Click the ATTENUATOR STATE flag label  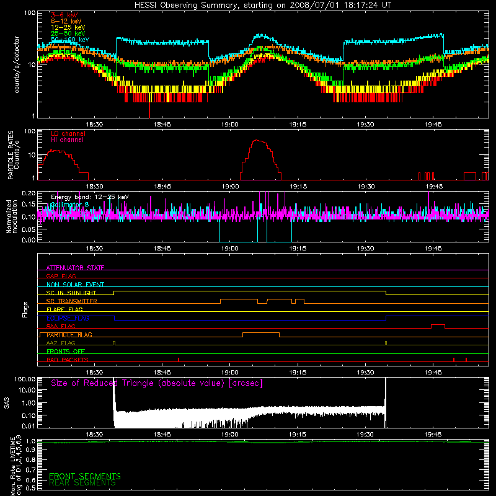75,268
